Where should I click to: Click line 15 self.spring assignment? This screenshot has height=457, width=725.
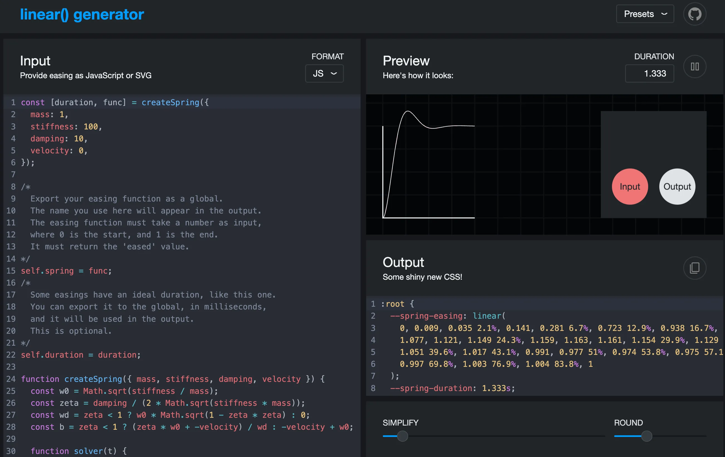66,271
